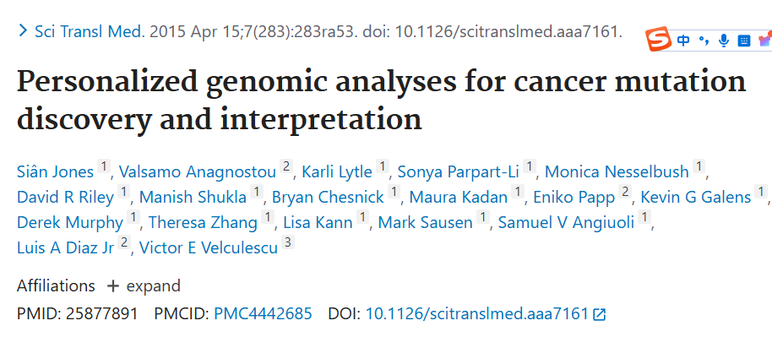Open author Victor E Velculescu
Screen dimensions: 772x337
click(x=209, y=247)
